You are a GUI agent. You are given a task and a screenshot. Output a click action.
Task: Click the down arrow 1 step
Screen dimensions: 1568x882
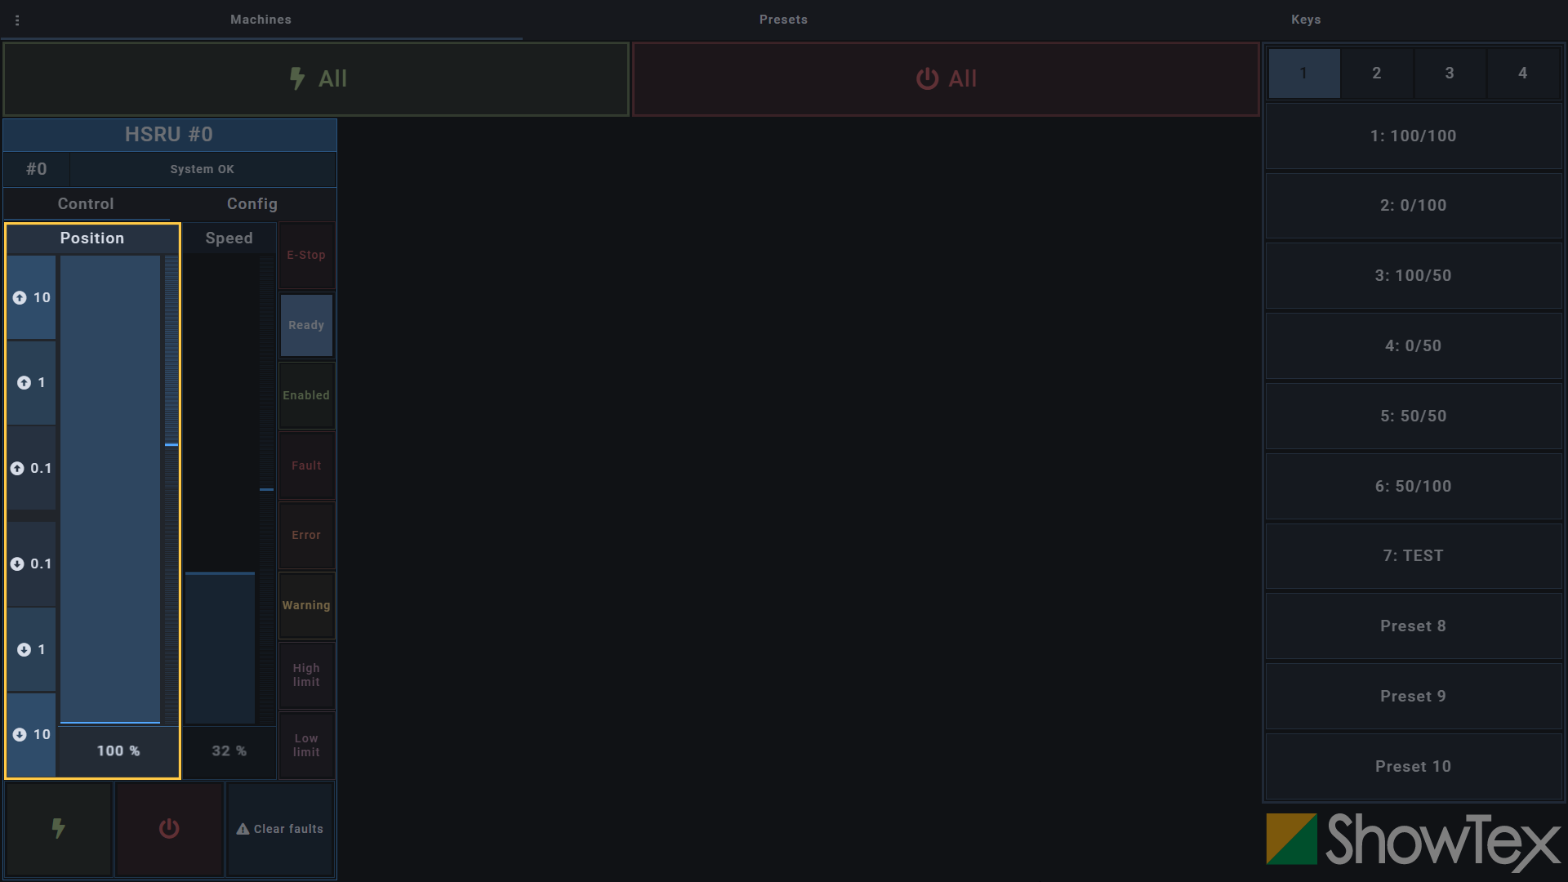pos(32,649)
